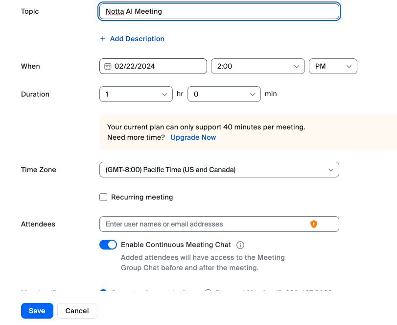Check the Recurring meeting checkbox

[103, 197]
